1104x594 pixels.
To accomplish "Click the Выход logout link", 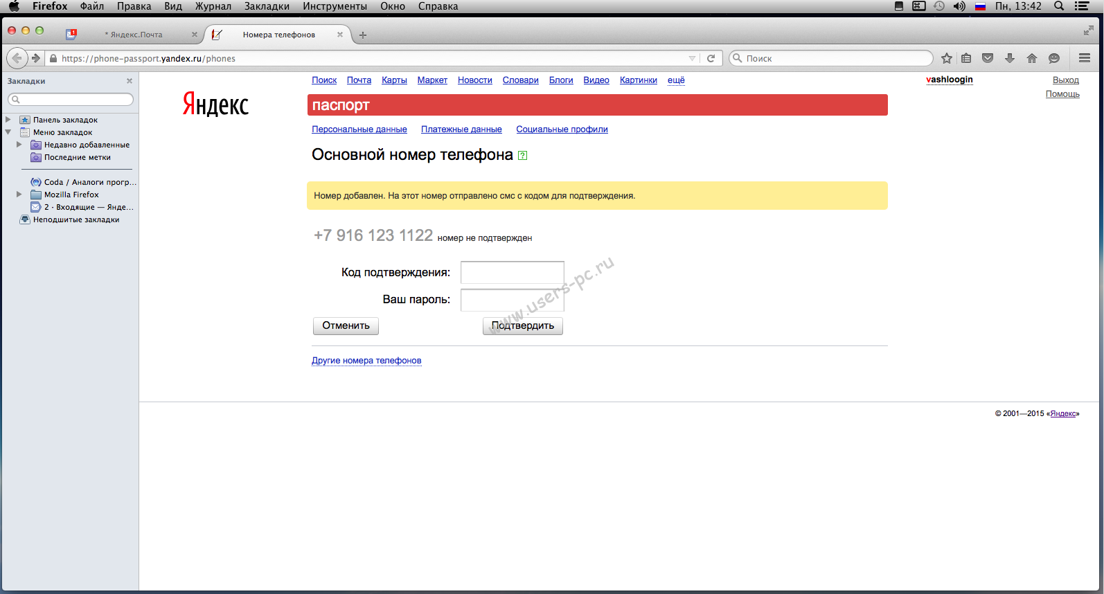I will click(1066, 80).
